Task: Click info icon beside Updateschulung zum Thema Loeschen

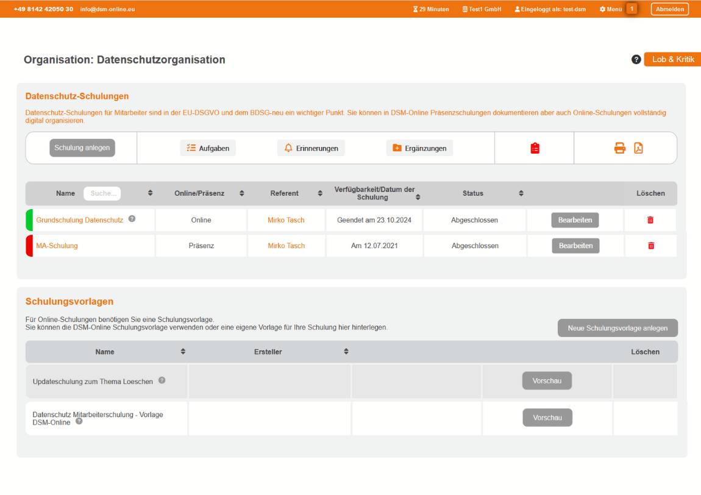Action: click(x=162, y=380)
